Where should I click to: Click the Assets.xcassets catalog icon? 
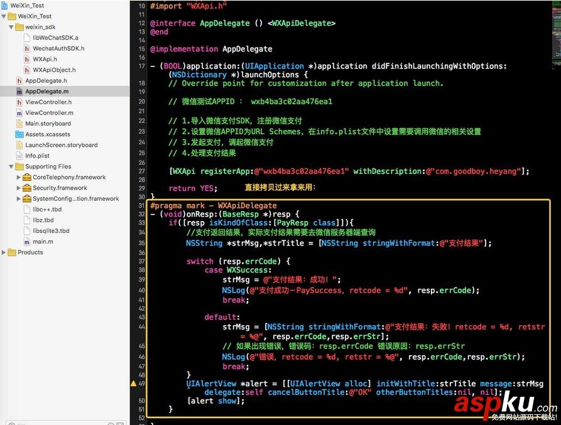19,134
